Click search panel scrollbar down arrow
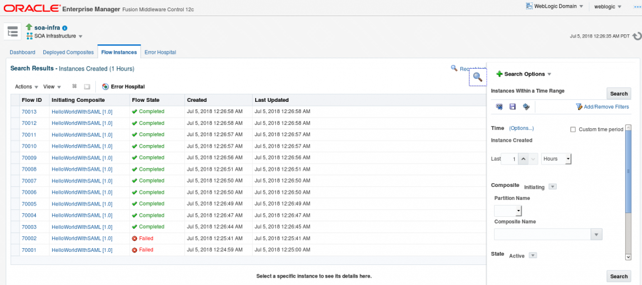 [628, 257]
